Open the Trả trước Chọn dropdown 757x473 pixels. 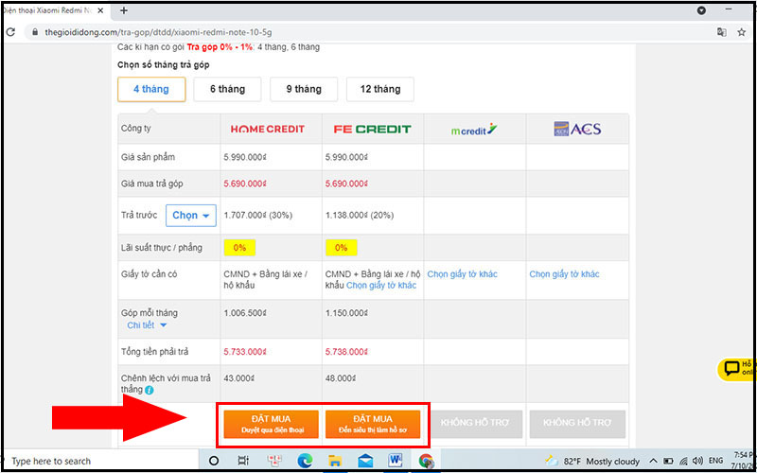[191, 215]
